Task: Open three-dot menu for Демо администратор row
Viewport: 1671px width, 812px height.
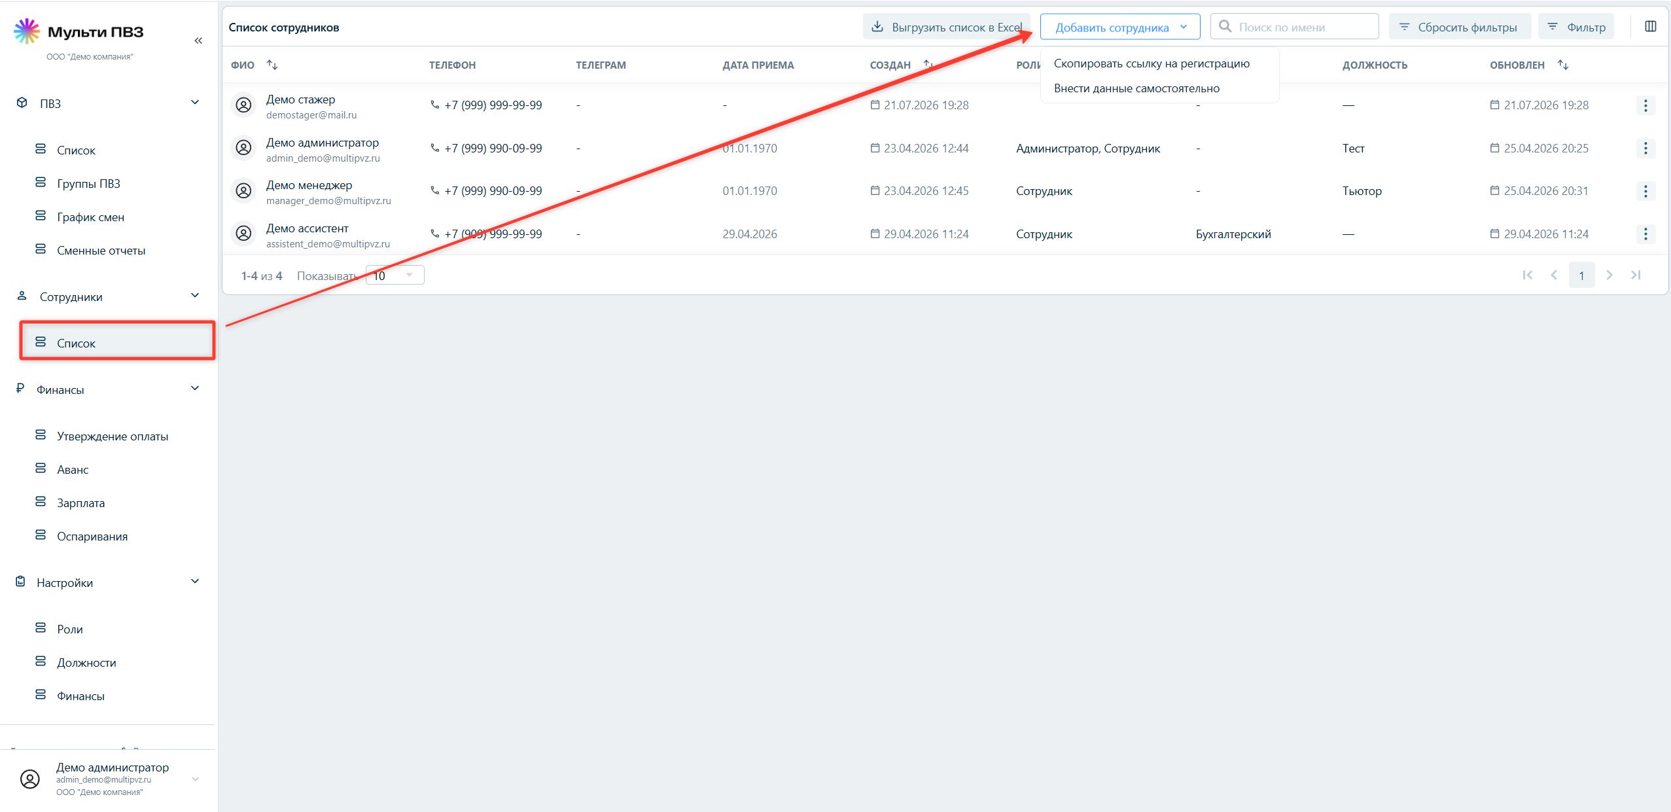Action: 1645,149
